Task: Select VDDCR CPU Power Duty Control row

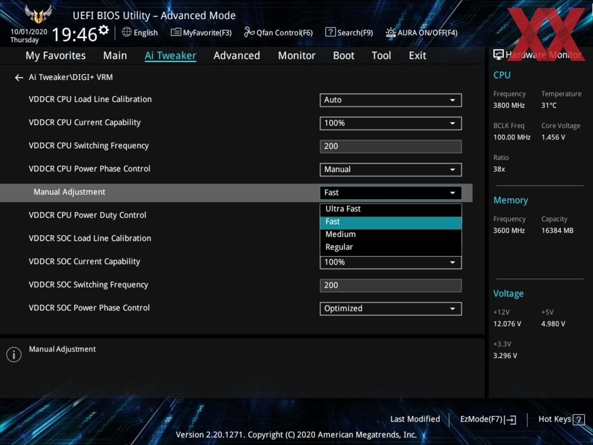Action: (x=87, y=215)
